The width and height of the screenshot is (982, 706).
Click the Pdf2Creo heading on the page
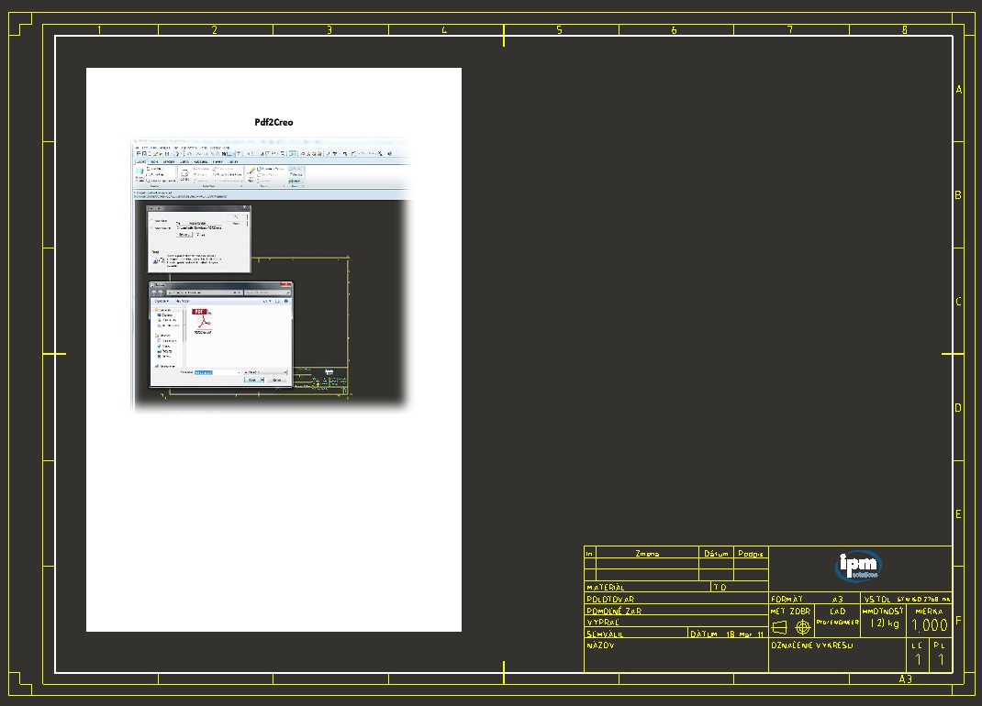(273, 122)
